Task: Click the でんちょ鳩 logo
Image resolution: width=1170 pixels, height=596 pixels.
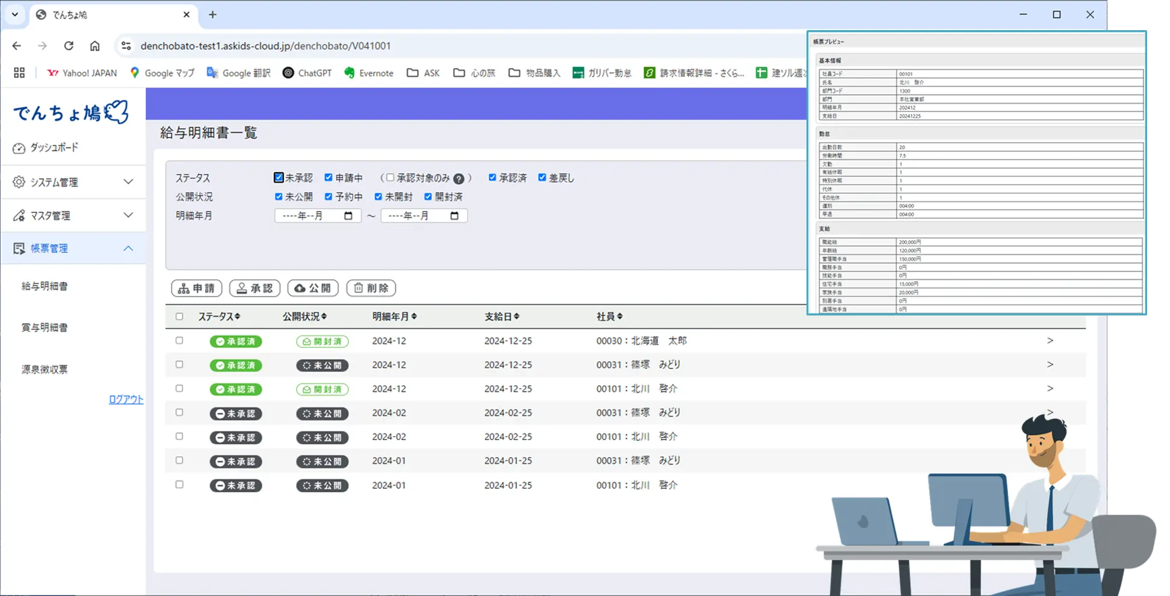Action: (71, 112)
